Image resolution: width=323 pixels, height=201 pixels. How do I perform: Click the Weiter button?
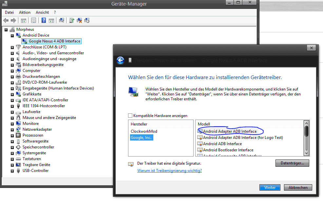pyautogui.click(x=270, y=187)
